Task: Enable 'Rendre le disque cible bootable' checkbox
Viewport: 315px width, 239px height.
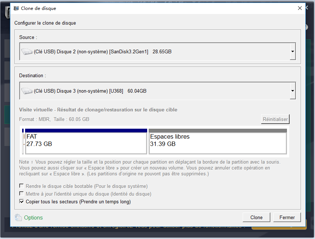Action: [22, 186]
